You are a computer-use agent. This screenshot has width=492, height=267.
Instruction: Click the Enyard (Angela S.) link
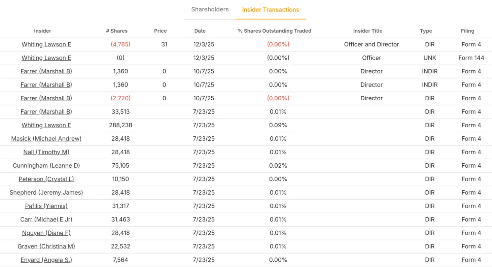(x=46, y=260)
